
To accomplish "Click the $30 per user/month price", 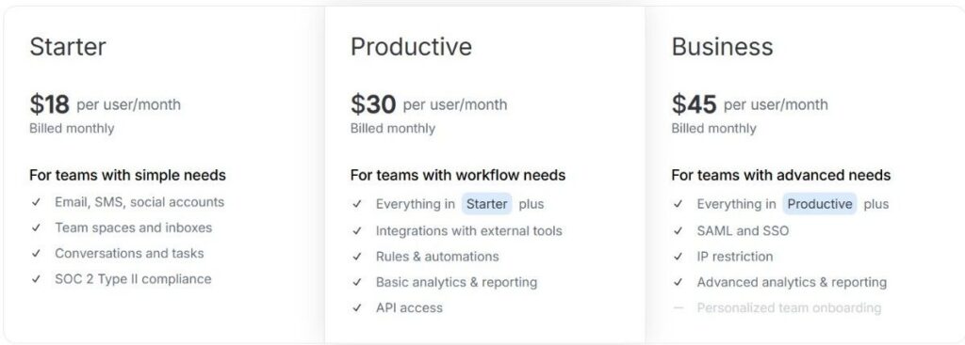I will point(429,104).
